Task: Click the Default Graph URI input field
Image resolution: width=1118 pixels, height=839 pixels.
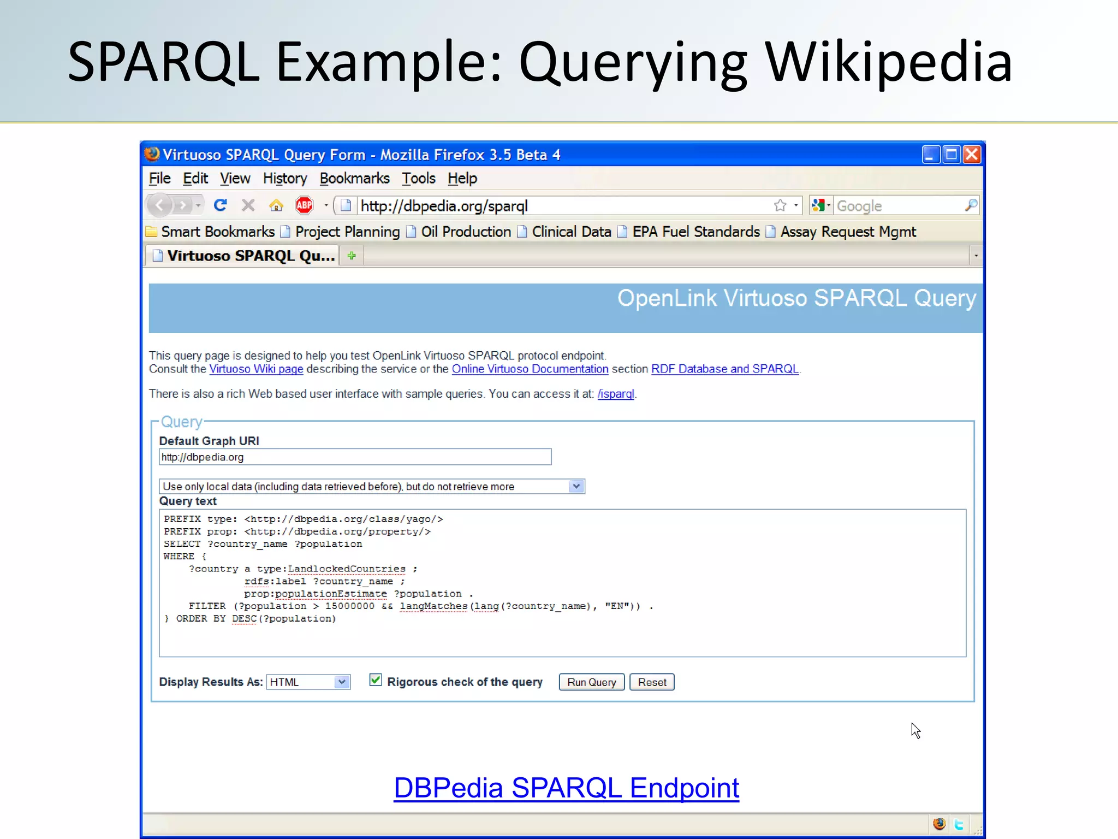Action: coord(355,457)
